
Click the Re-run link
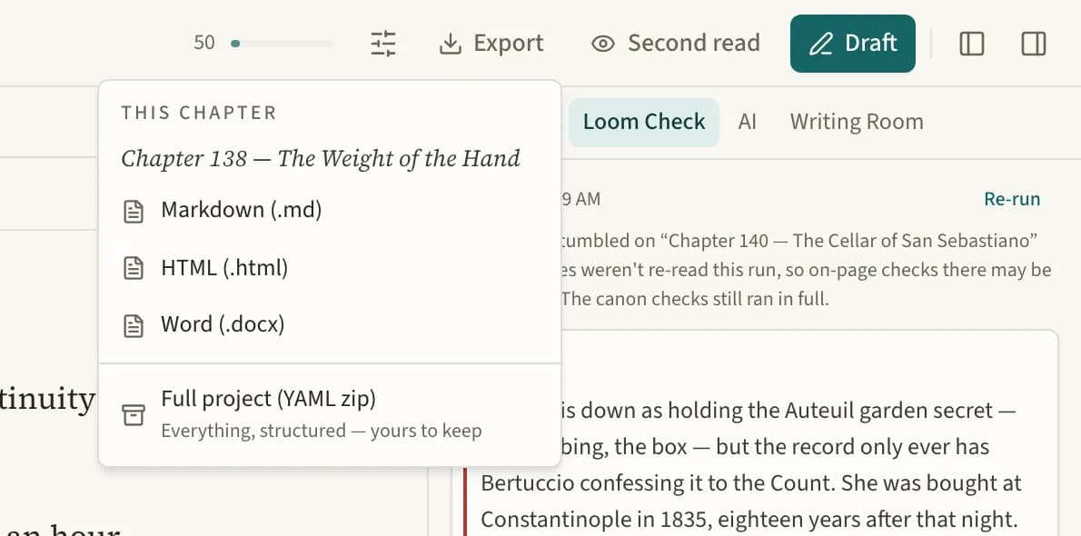(x=1011, y=199)
